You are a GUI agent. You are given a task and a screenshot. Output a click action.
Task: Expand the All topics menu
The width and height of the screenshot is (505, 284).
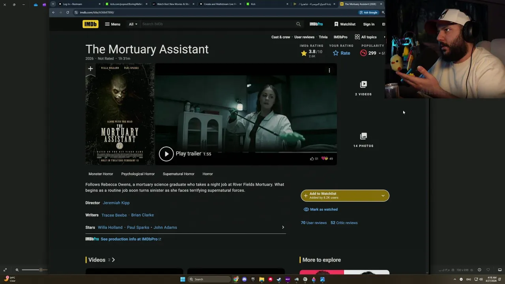coord(366,37)
